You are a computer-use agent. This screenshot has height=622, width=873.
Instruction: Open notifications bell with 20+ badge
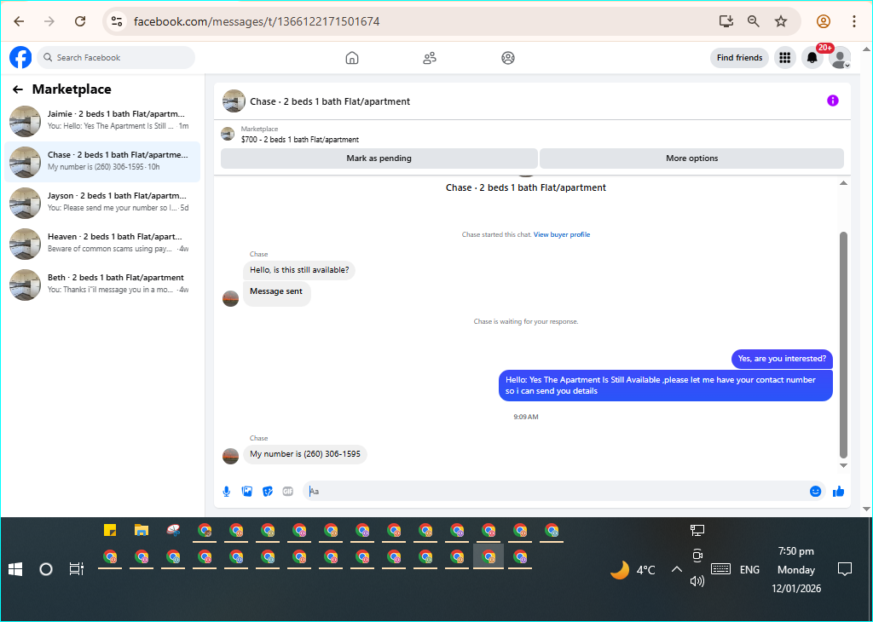(x=812, y=57)
